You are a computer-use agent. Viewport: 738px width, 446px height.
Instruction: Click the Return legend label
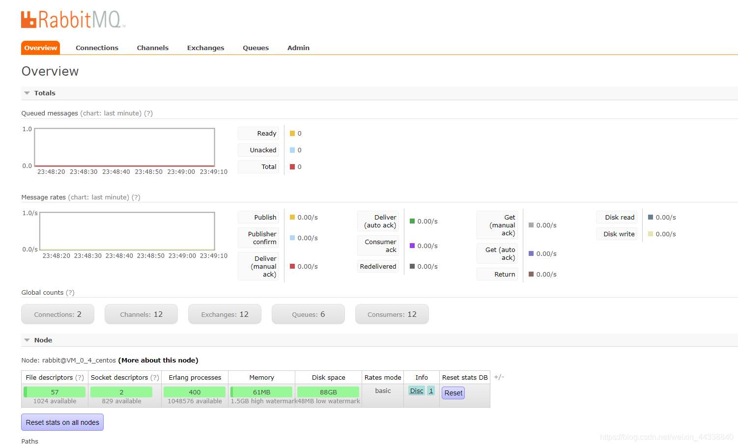(x=497, y=274)
